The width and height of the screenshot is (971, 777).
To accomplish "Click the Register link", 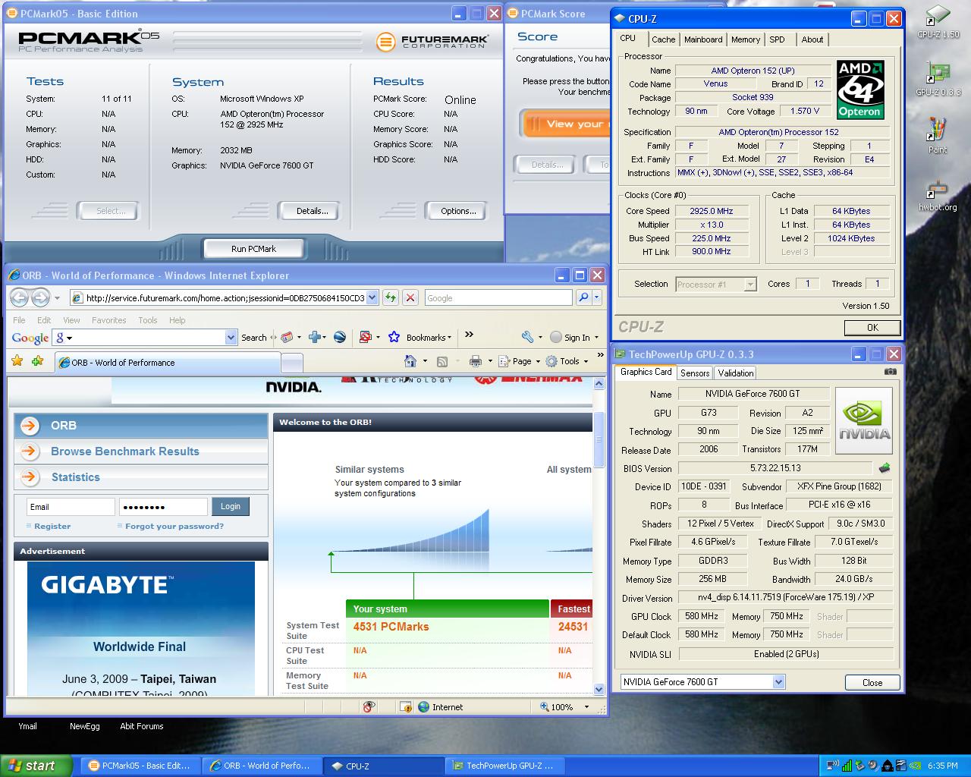I will coord(52,526).
